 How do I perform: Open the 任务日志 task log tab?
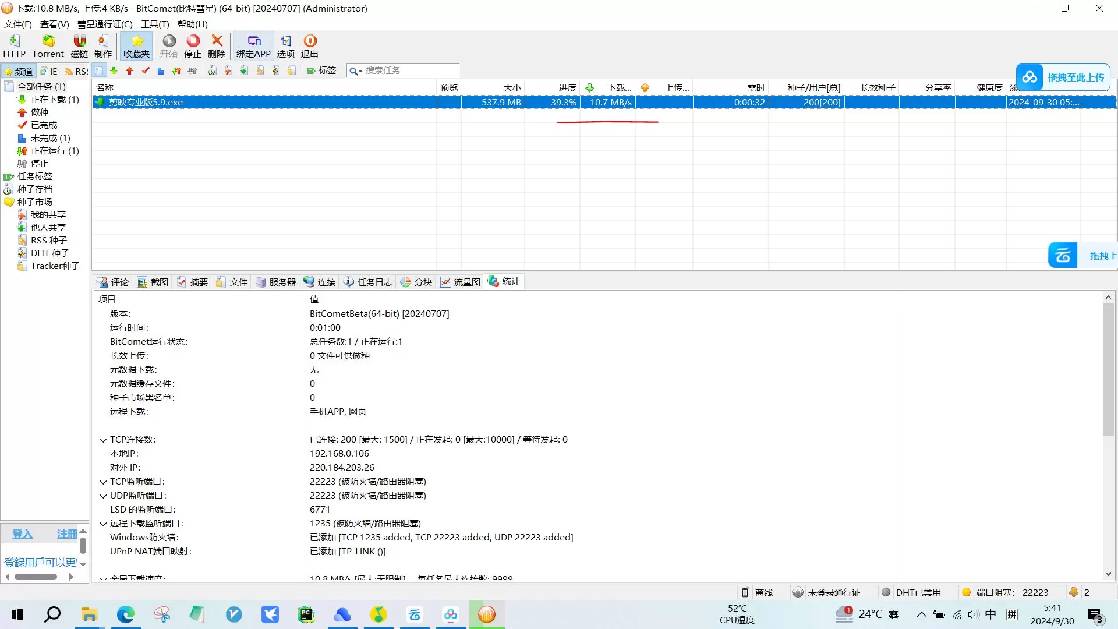[369, 282]
